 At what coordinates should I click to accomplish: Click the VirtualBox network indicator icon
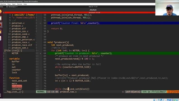coord(161,100)
